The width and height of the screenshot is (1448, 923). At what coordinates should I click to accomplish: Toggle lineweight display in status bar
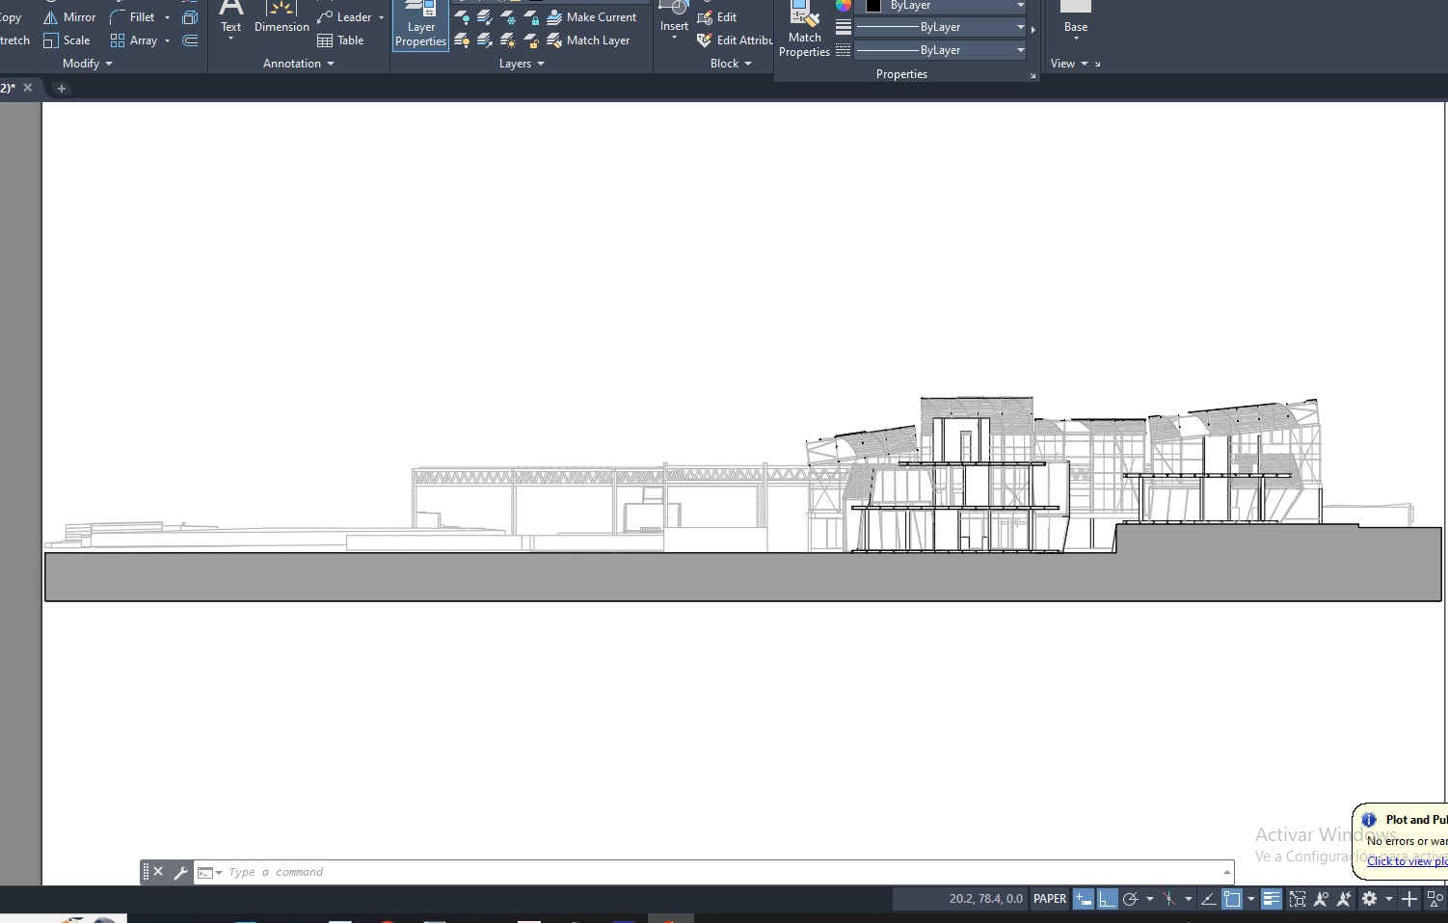coord(1272,899)
